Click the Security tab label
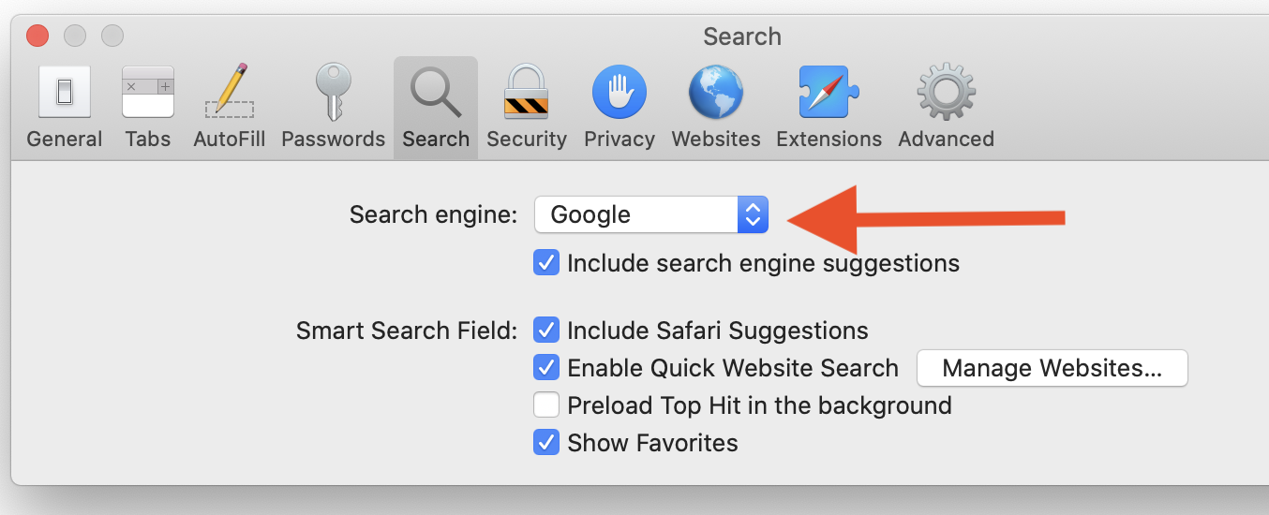 click(526, 140)
